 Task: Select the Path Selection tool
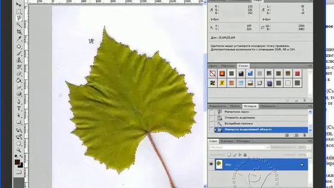19,115
